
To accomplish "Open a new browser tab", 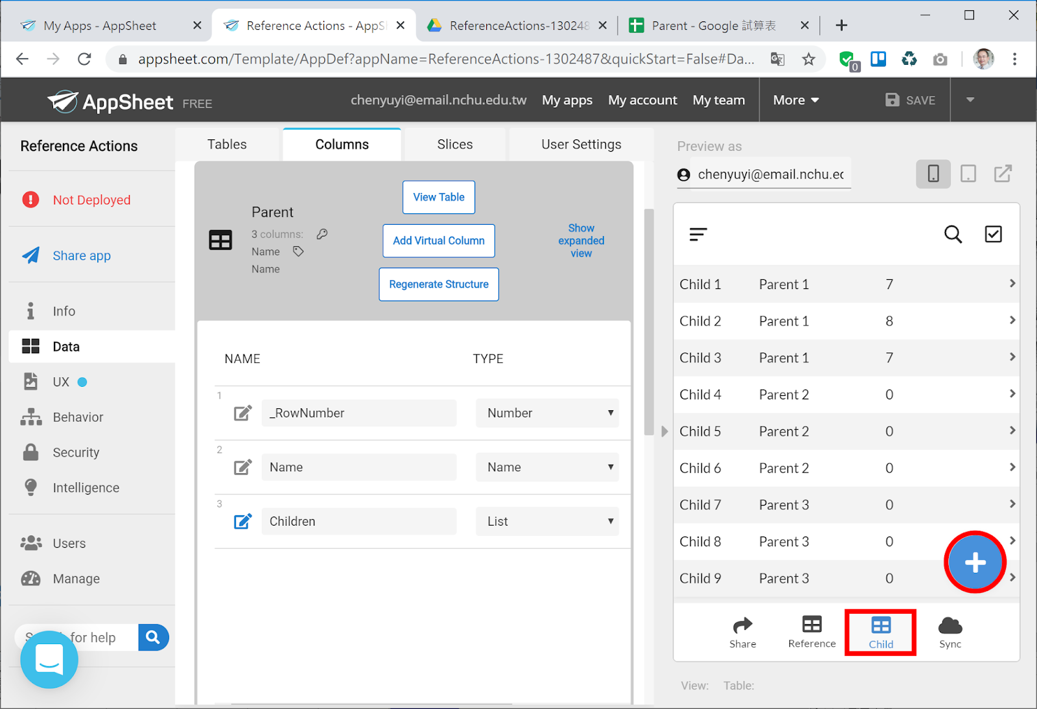I will tap(841, 25).
